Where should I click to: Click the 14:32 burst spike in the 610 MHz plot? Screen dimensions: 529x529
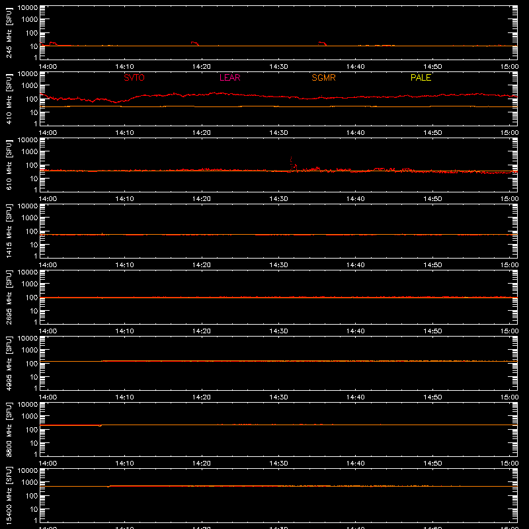292,163
